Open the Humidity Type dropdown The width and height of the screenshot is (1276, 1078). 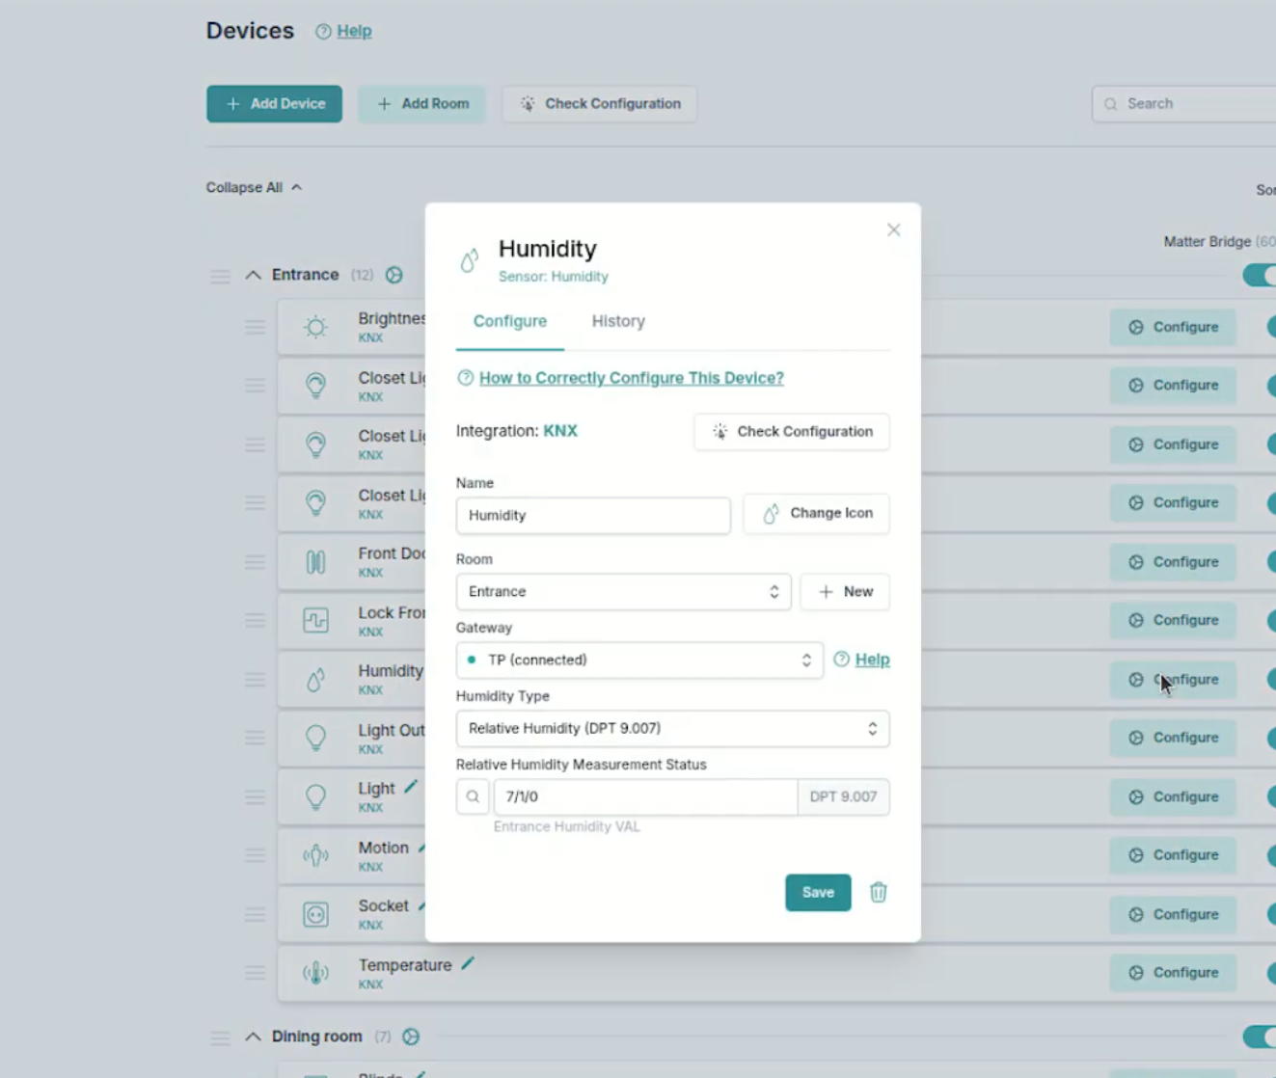coord(672,728)
